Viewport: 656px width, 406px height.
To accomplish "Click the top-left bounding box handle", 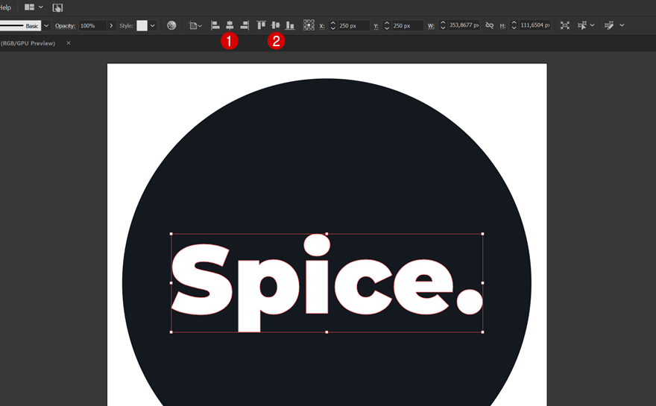I will pos(171,234).
